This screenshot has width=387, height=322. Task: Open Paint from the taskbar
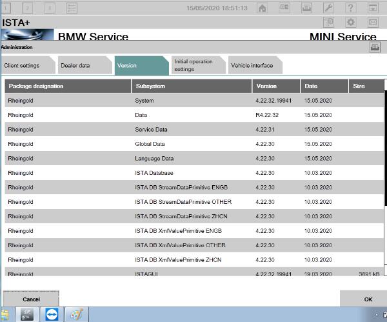[77, 315]
